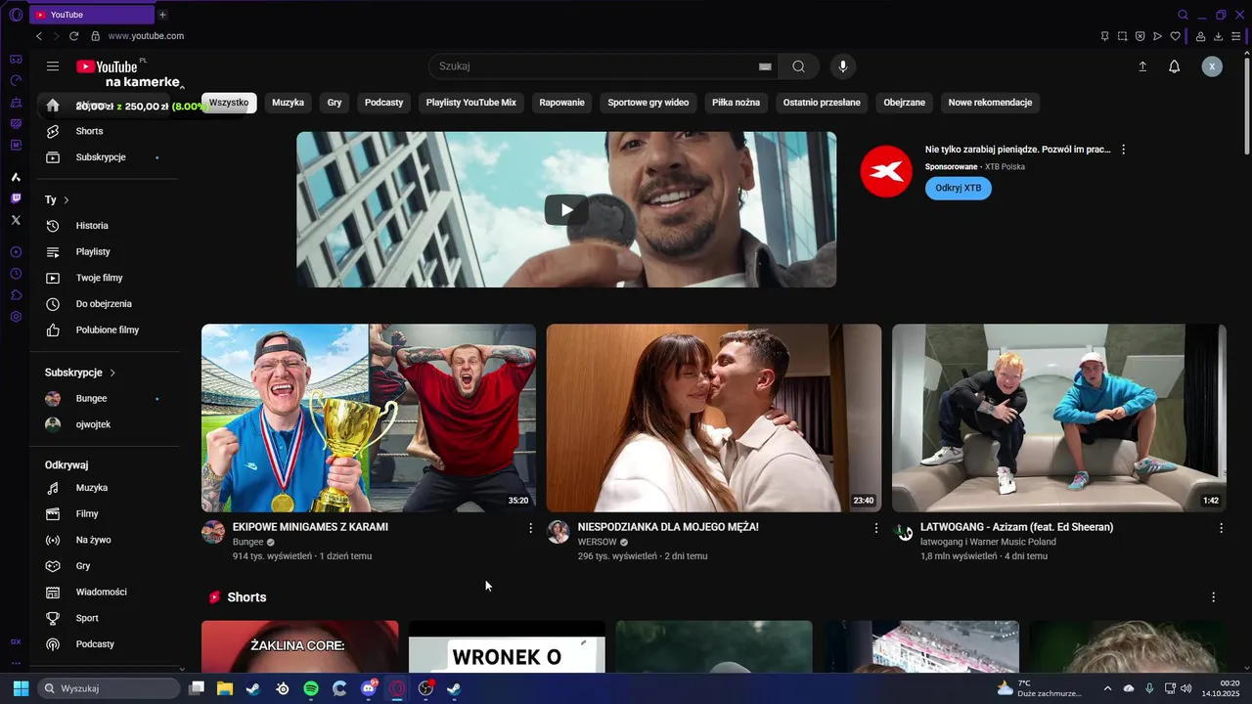Open Shorts in the sidebar

click(106, 131)
